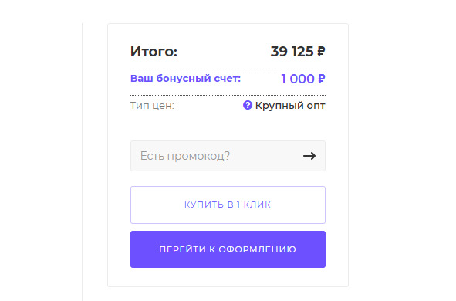This screenshot has width=456, height=301.
Task: Click the ruble sign beside 39 125
Action: pyautogui.click(x=321, y=52)
